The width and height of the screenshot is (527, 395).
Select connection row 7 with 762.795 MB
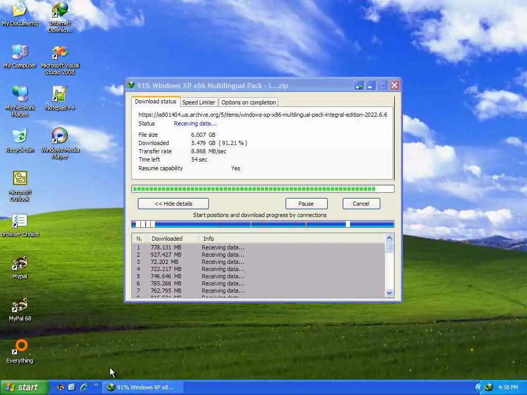(258, 291)
